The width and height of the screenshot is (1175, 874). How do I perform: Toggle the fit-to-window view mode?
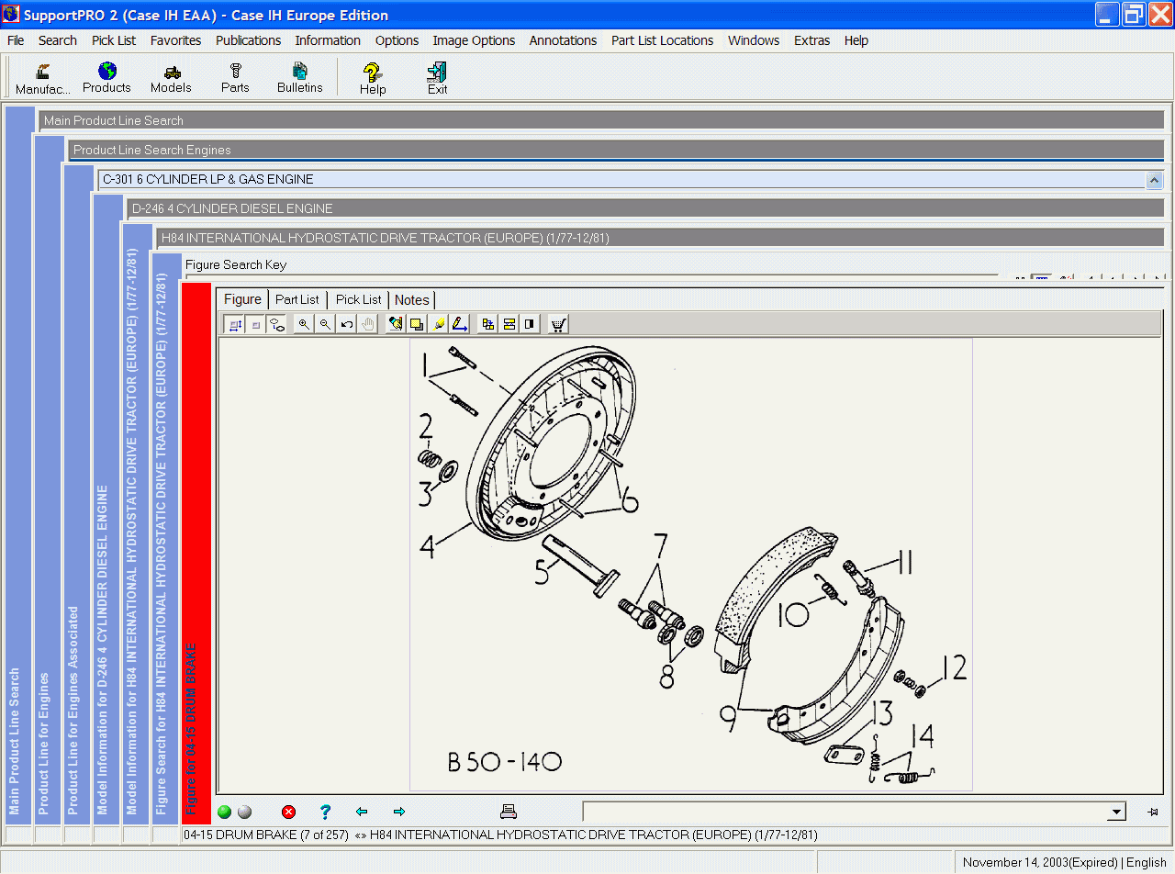pos(235,323)
